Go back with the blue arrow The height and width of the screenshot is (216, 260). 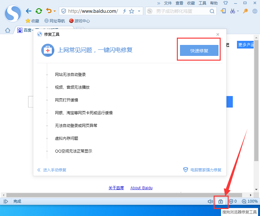tap(29, 11)
